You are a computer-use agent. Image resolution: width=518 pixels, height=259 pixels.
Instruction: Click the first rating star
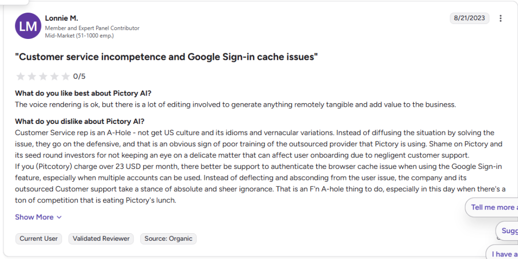[21, 77]
